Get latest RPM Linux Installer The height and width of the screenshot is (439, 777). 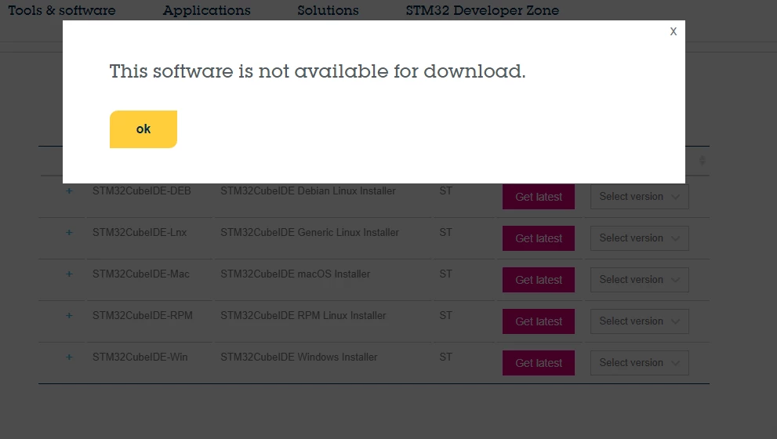(x=539, y=321)
